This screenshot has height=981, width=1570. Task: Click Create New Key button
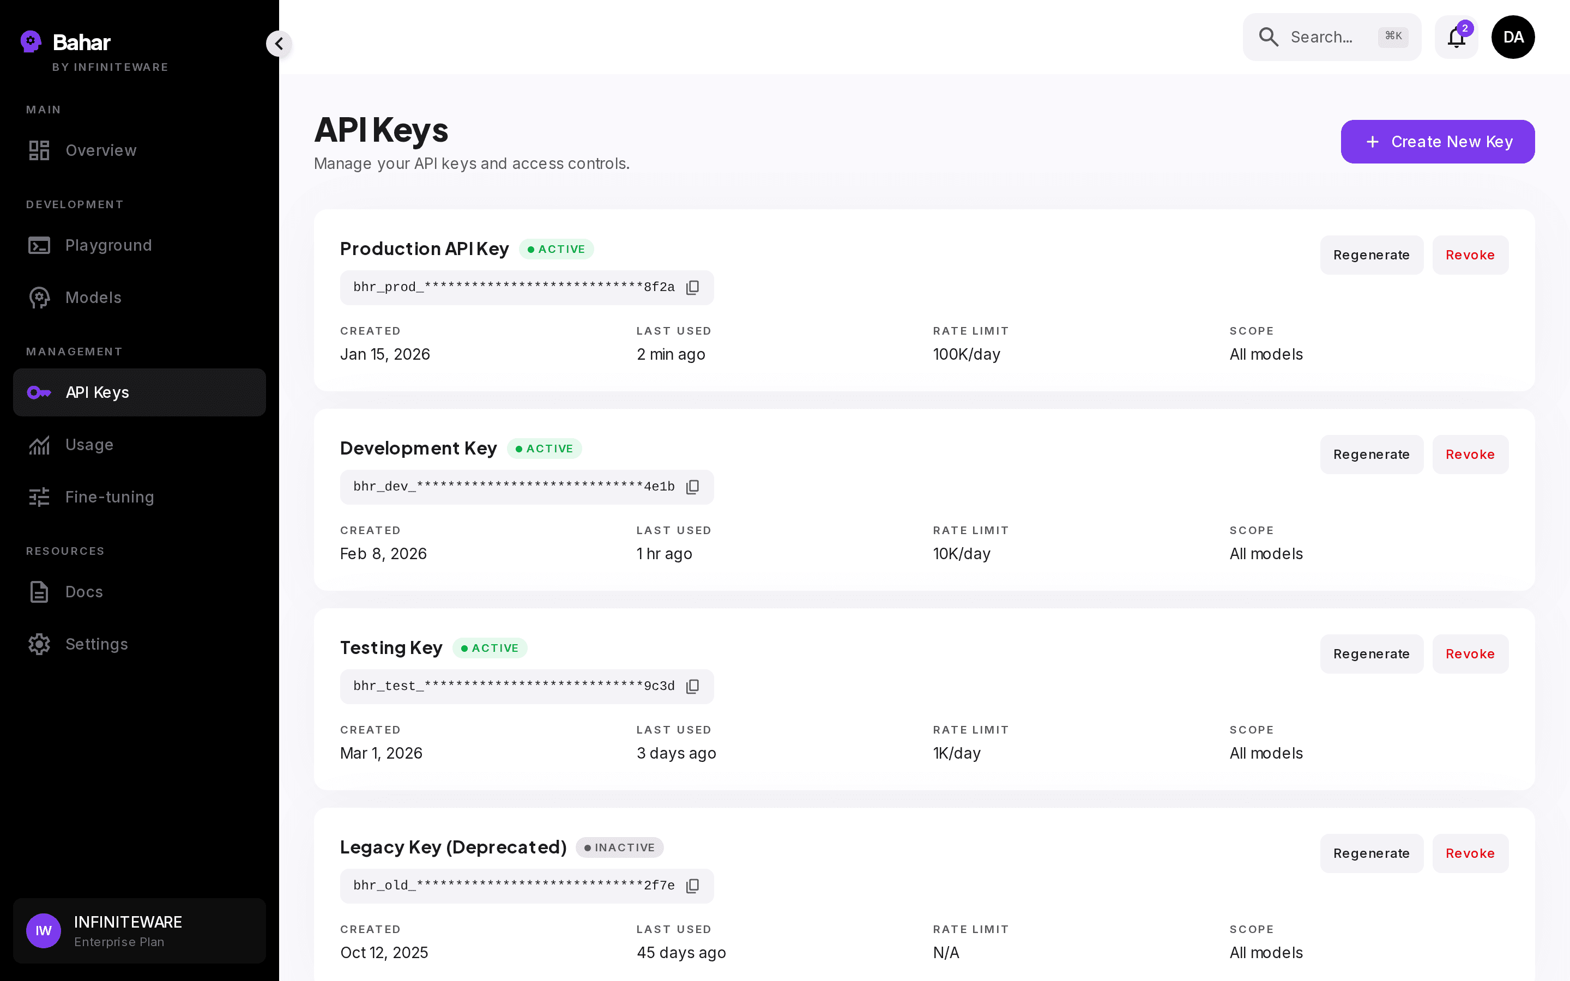point(1438,142)
